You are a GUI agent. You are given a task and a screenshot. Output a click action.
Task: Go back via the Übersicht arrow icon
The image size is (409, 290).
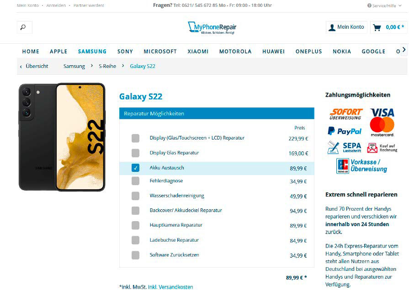click(21, 67)
